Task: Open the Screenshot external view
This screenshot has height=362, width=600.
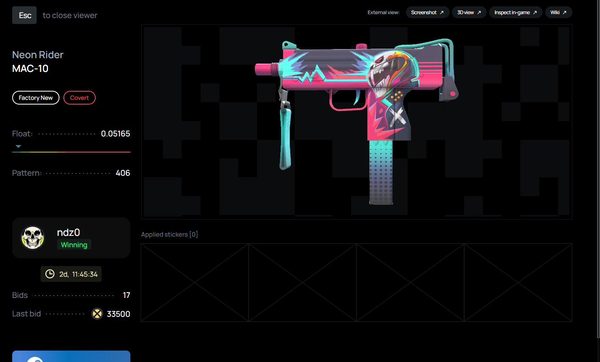Action: [x=428, y=13]
